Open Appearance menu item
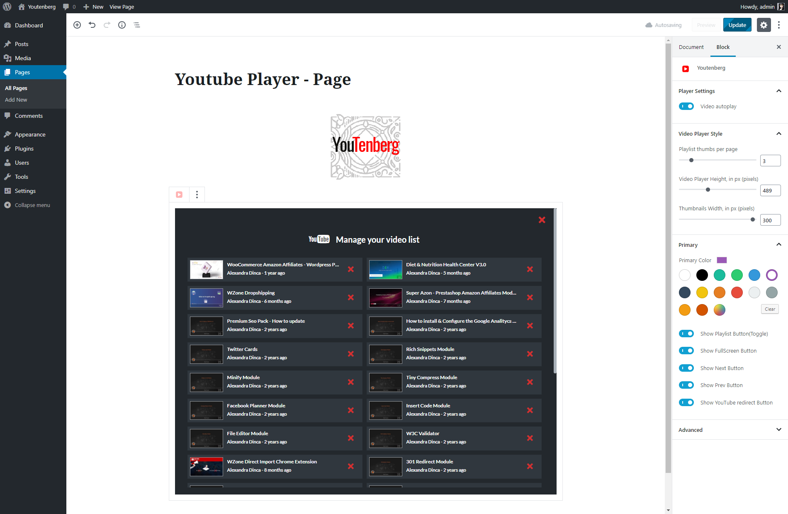The image size is (788, 514). point(33,134)
